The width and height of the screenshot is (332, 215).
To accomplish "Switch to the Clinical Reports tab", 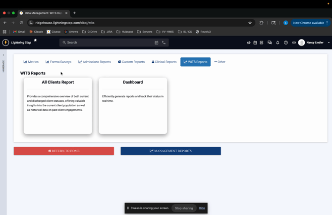I will [x=164, y=62].
